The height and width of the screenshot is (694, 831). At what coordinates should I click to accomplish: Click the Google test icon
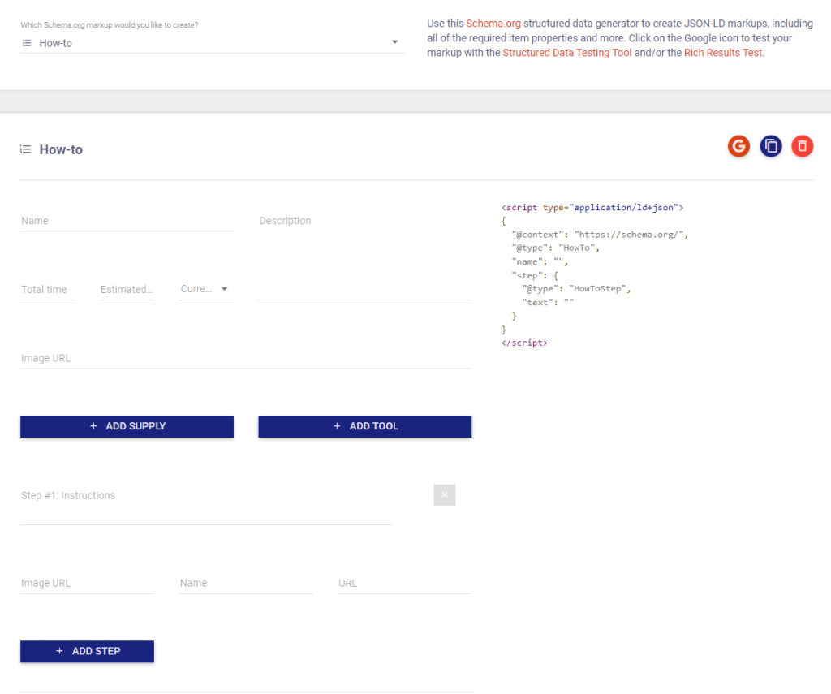pos(738,146)
